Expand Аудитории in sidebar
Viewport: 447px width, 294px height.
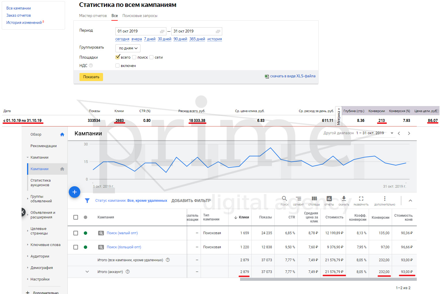(28, 256)
